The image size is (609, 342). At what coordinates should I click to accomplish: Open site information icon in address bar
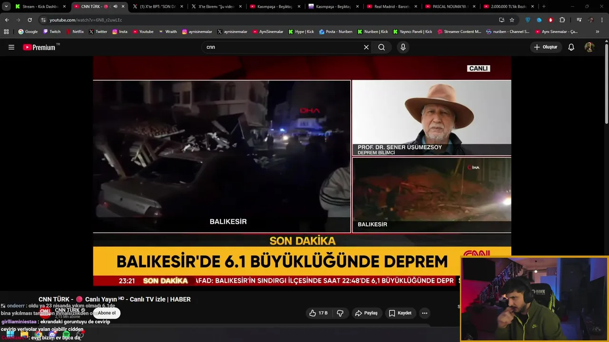point(43,20)
